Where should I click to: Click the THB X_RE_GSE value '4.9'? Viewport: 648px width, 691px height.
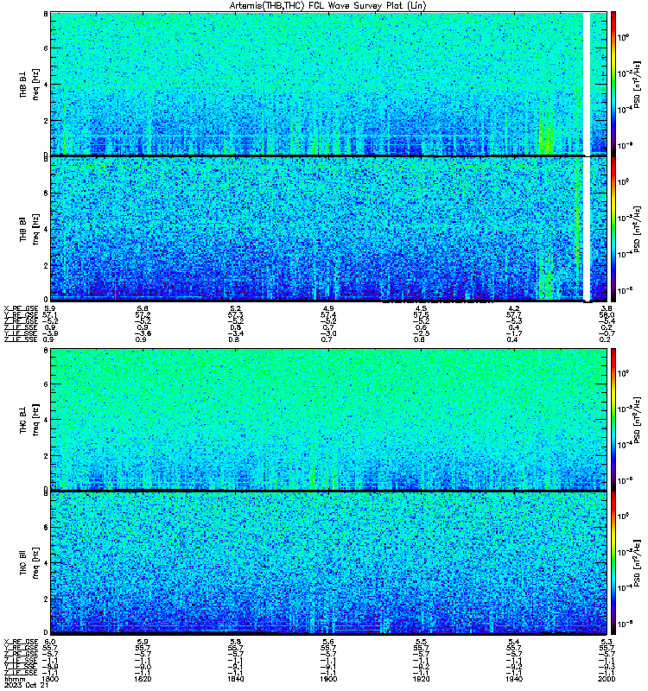(328, 308)
